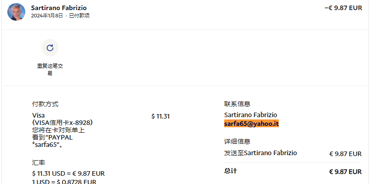The width and height of the screenshot is (378, 184).
Task: Click the $ 11.31 USD conversion line
Action: point(68,173)
